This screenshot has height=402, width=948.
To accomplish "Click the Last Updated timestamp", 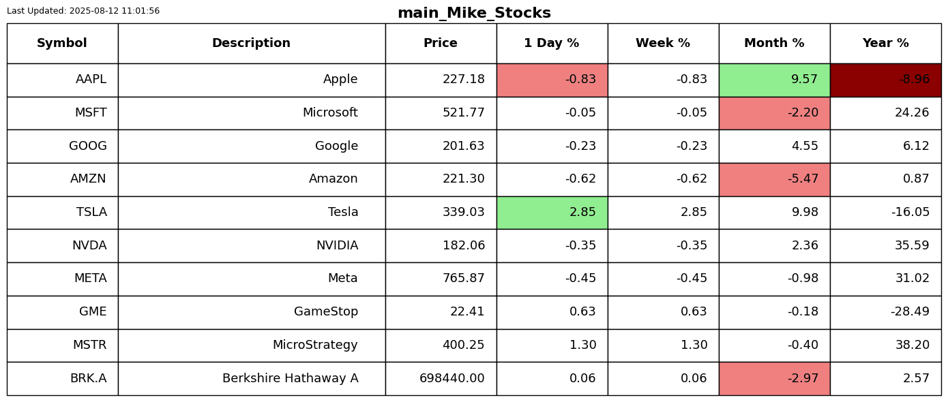I will click(83, 11).
